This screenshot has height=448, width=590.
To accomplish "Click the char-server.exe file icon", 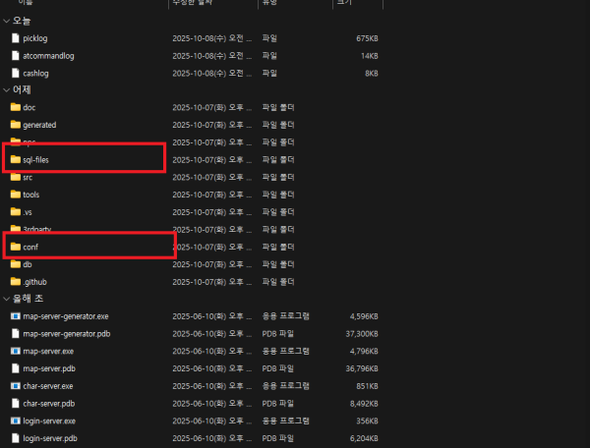I will (15, 386).
